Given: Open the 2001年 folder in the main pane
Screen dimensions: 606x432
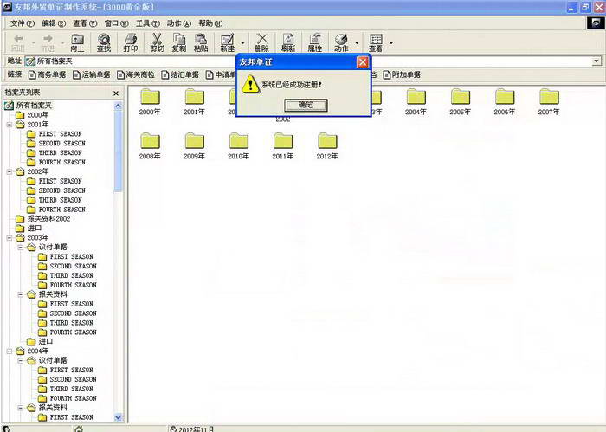Looking at the screenshot, I should [x=194, y=102].
